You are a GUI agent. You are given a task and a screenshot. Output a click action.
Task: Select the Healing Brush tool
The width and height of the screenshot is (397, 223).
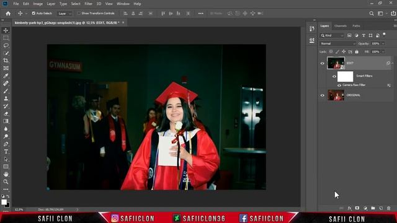[x=6, y=84]
